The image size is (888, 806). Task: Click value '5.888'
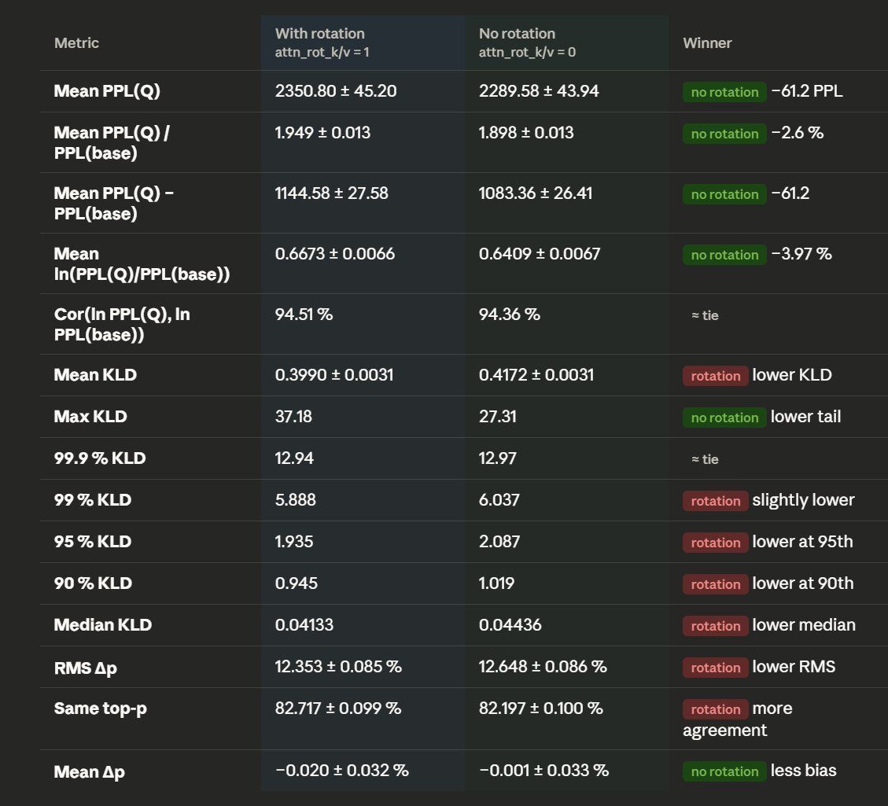296,500
